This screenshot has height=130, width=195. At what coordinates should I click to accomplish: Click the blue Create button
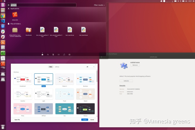click(85, 120)
